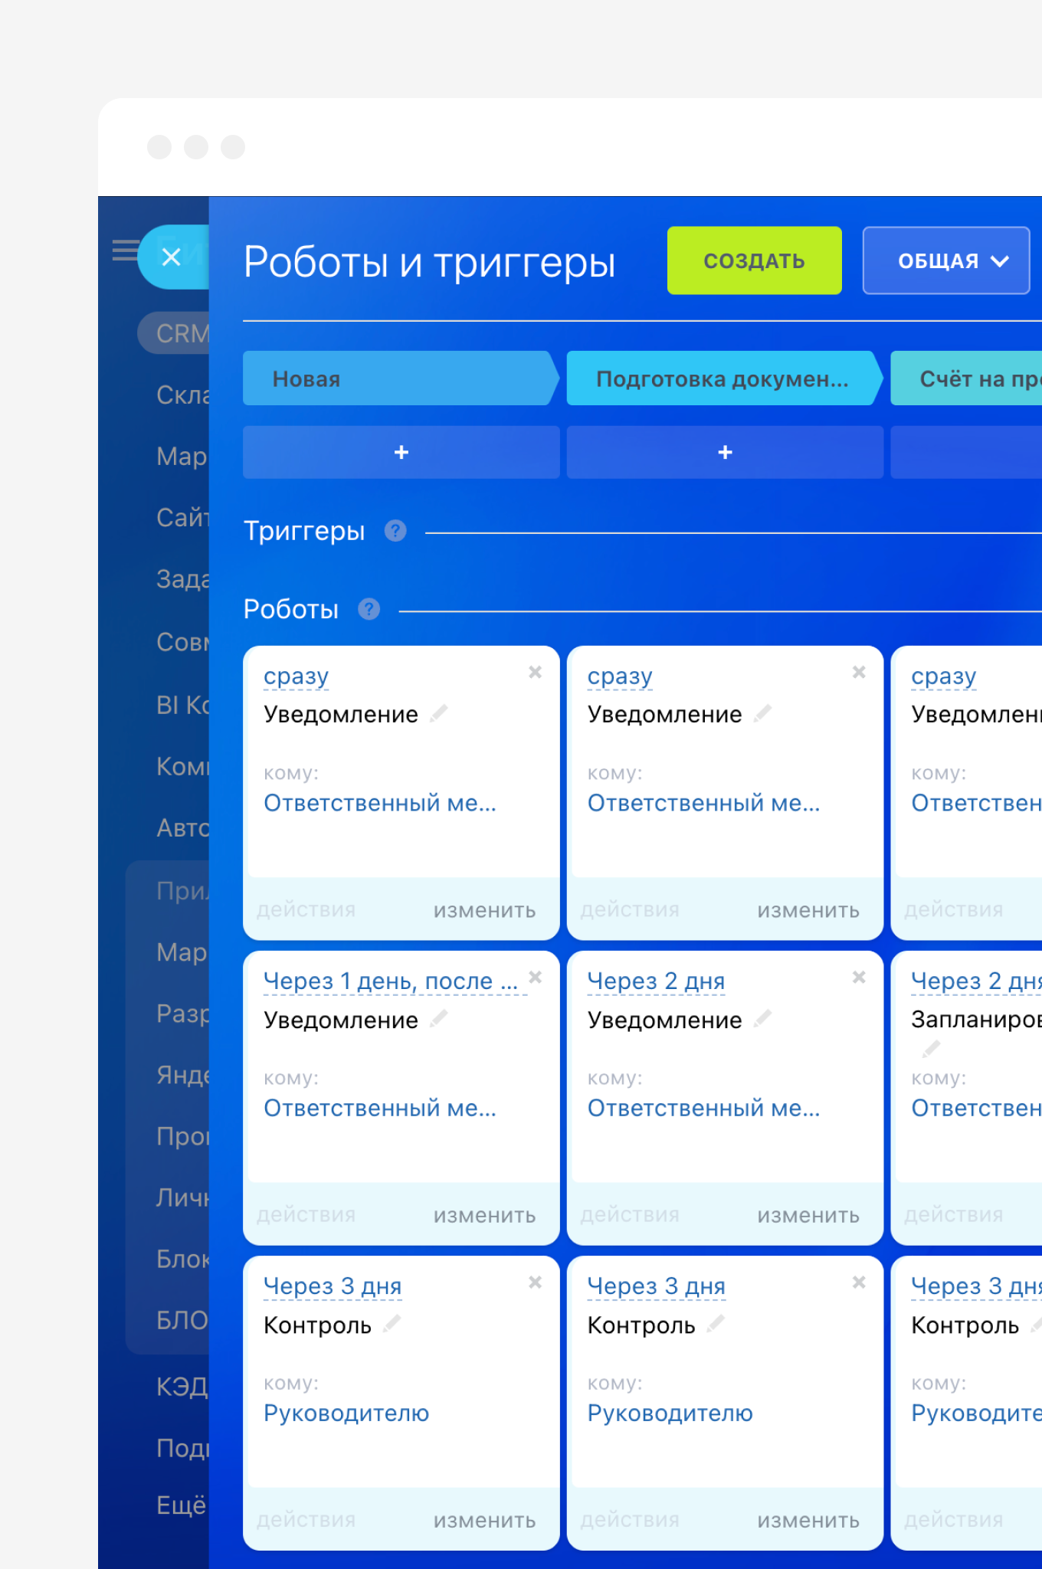The height and width of the screenshot is (1569, 1042).
Task: Open действия menu of сразу robot in Подготовка
Action: (x=630, y=909)
